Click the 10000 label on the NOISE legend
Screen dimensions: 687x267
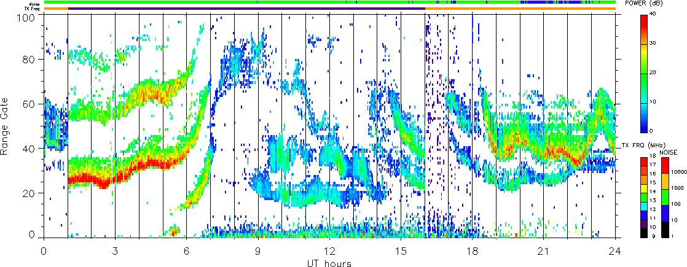(679, 172)
